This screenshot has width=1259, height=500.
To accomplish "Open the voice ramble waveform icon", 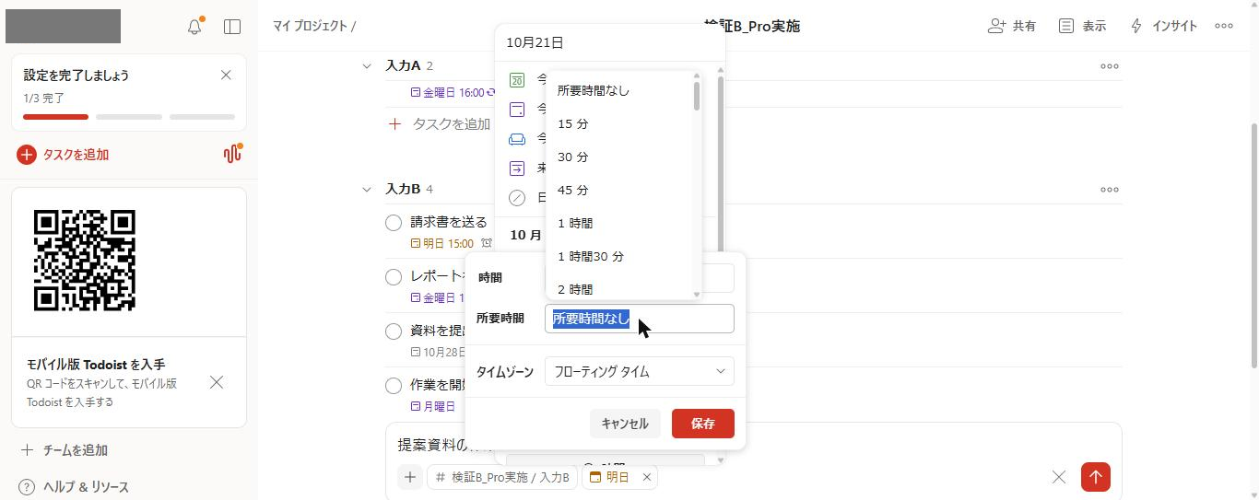I will click(x=232, y=154).
